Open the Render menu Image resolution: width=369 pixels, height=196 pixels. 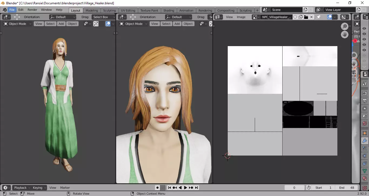32,10
